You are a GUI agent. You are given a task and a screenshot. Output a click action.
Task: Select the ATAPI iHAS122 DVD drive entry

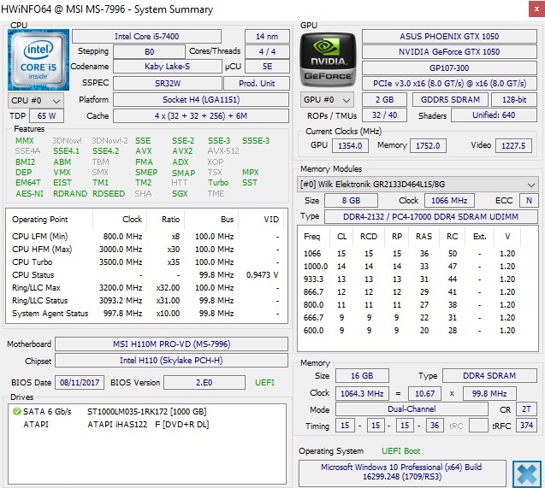(148, 425)
